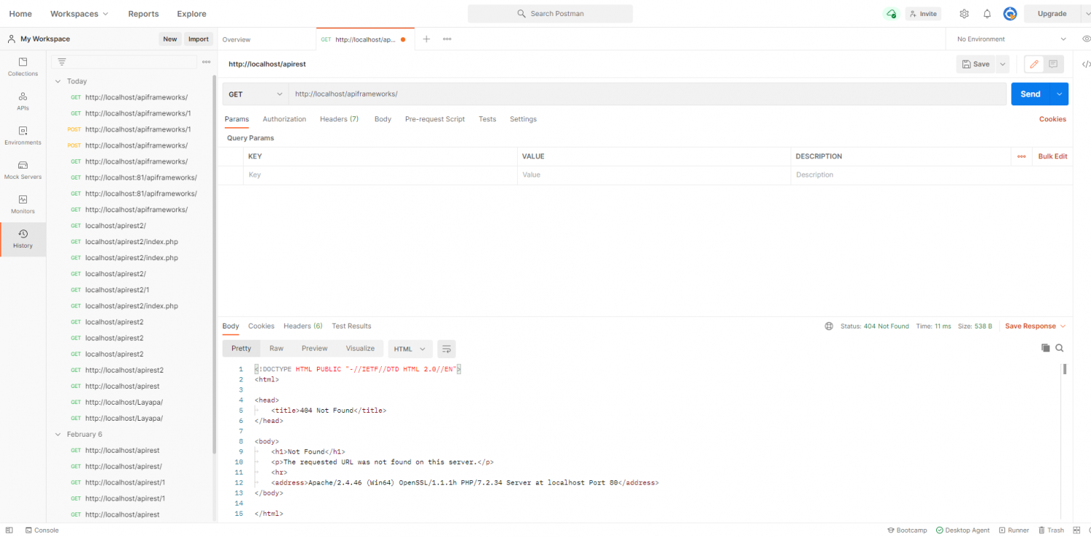Open the Tests tab

point(487,119)
